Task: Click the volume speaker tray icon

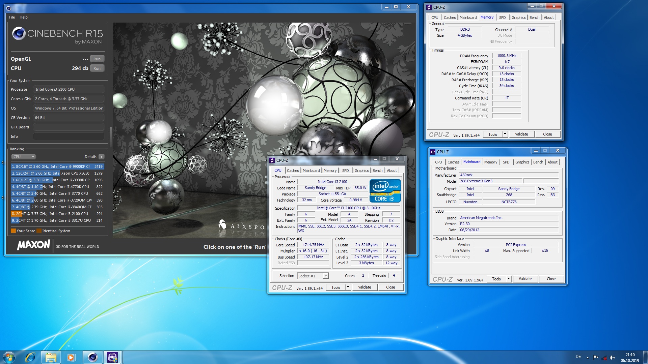Action: 612,358
